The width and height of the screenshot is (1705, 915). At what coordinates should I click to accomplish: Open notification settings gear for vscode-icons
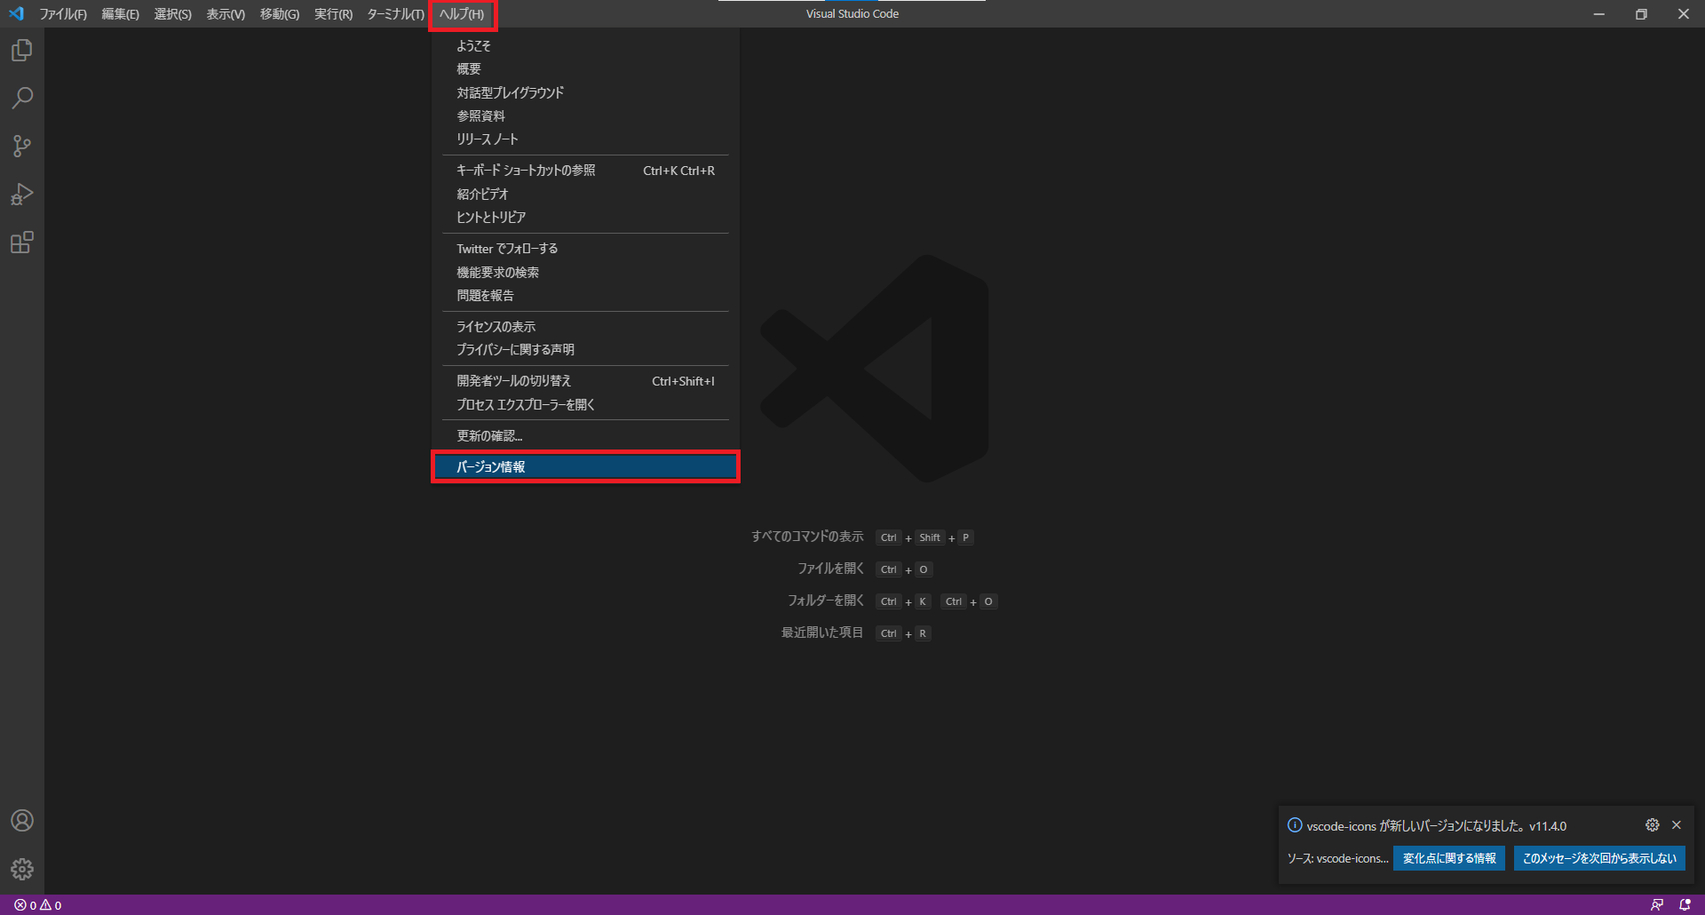(x=1652, y=825)
